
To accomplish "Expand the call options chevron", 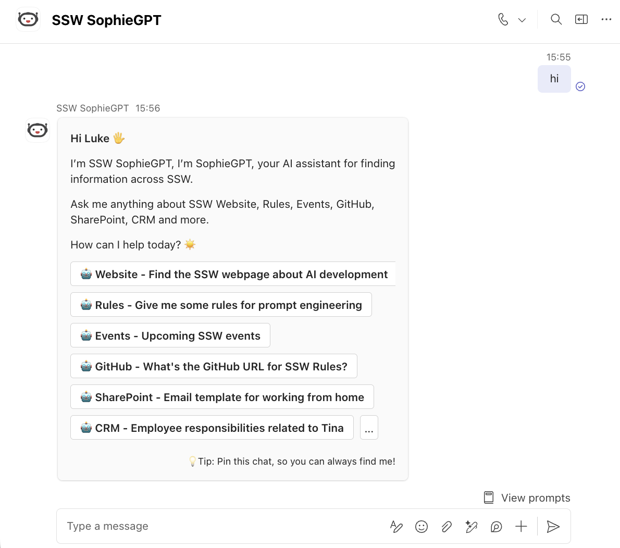I will click(x=522, y=20).
